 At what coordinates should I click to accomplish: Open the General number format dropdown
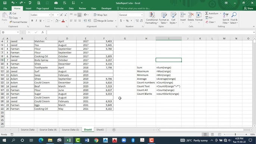pos(142,15)
